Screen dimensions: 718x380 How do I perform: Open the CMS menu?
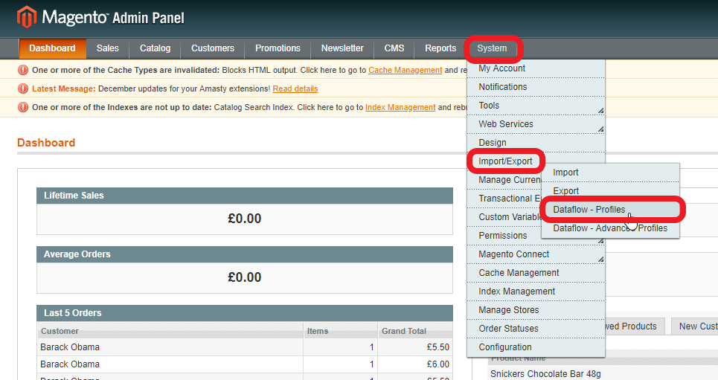[394, 48]
